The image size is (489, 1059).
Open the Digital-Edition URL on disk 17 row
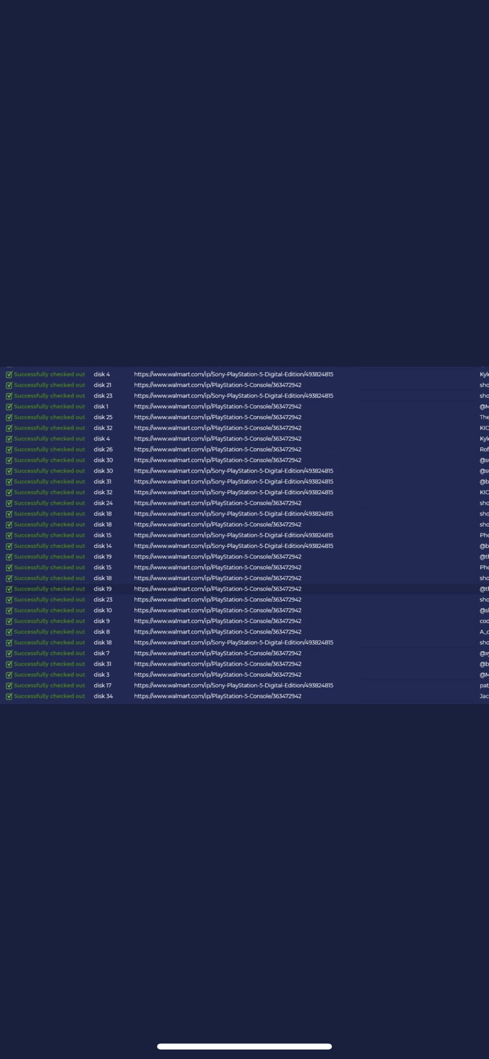click(234, 686)
